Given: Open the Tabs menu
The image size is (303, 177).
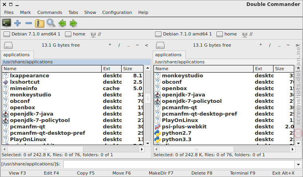Looking at the screenshot, I should [x=73, y=13].
